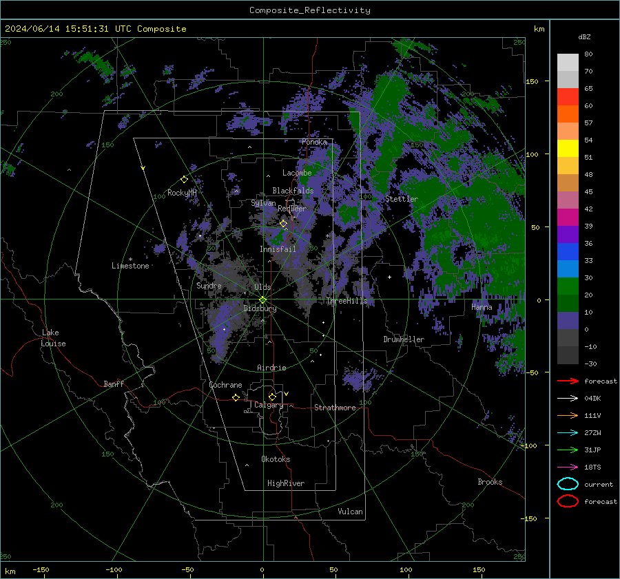Click the white 04DK arrow icon

568,398
